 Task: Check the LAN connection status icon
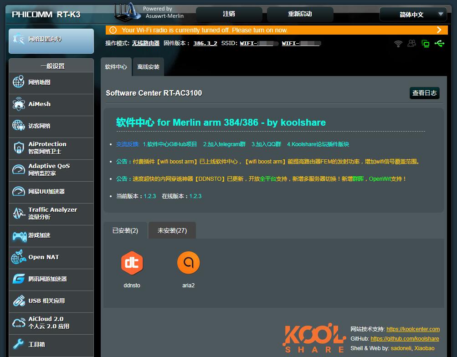[425, 44]
